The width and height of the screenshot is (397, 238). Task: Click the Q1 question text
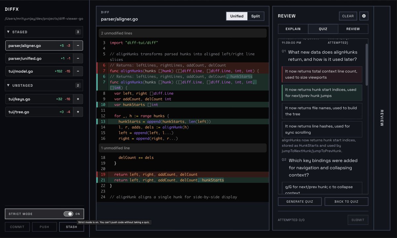click(322, 56)
